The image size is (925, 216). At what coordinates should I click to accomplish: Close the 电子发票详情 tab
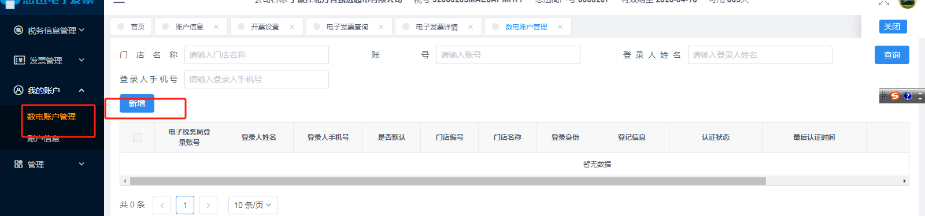coord(471,27)
